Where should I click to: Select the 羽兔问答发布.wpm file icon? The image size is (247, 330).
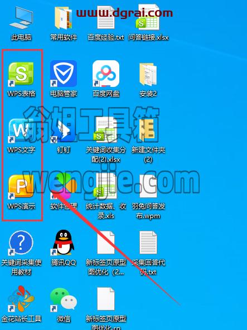coord(148,186)
